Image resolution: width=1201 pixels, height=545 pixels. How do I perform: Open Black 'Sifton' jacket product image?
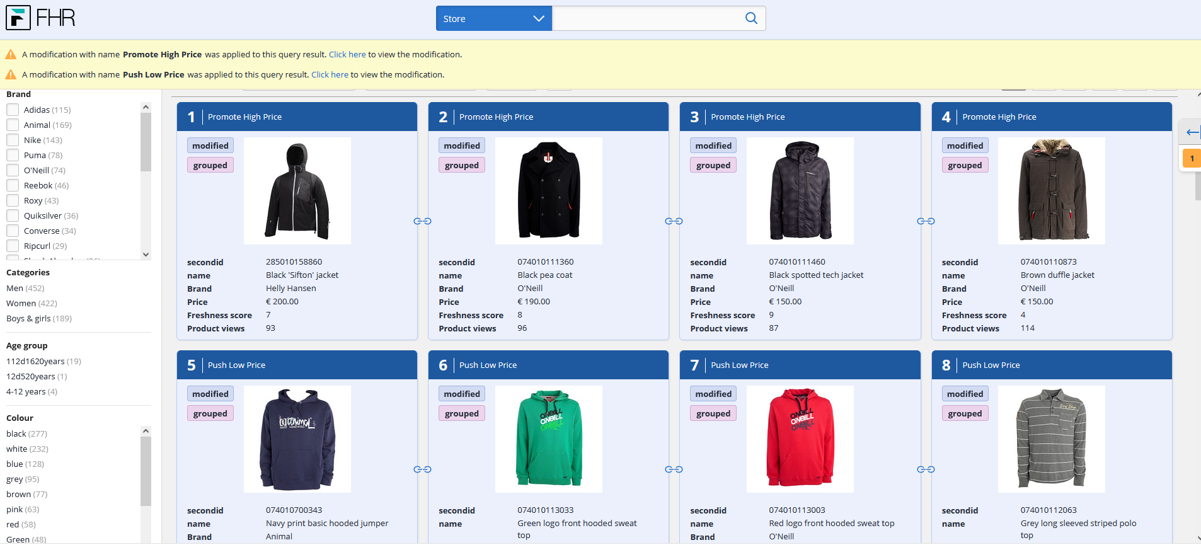[297, 191]
